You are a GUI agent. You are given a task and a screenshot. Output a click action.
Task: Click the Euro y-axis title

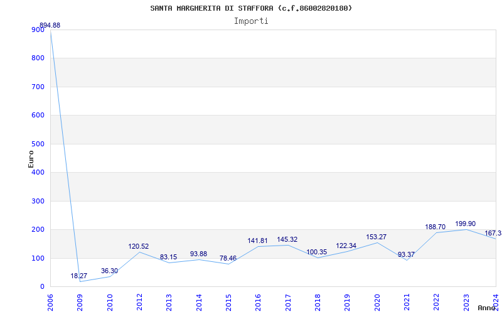coord(31,159)
